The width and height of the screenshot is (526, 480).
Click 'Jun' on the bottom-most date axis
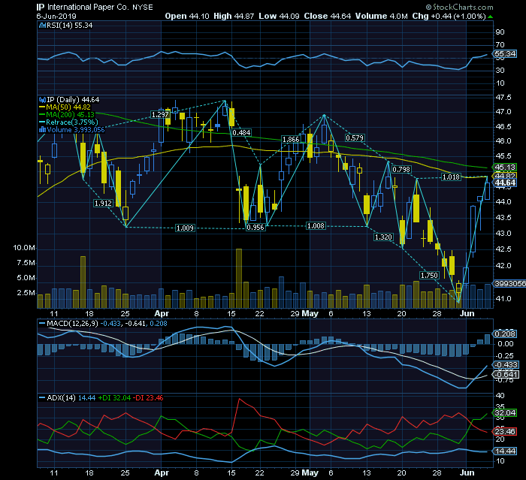coord(467,473)
